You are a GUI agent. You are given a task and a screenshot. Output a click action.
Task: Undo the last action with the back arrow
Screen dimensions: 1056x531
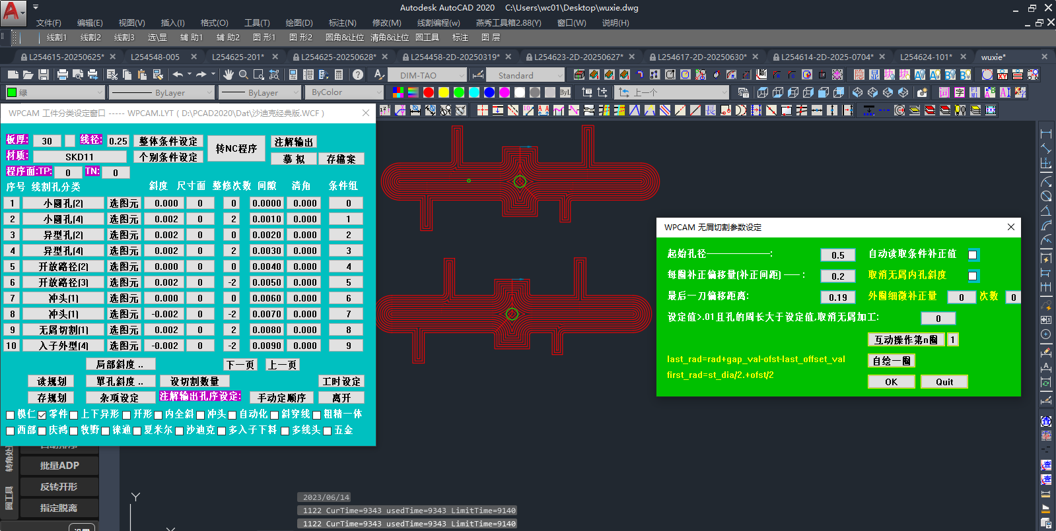coord(178,75)
